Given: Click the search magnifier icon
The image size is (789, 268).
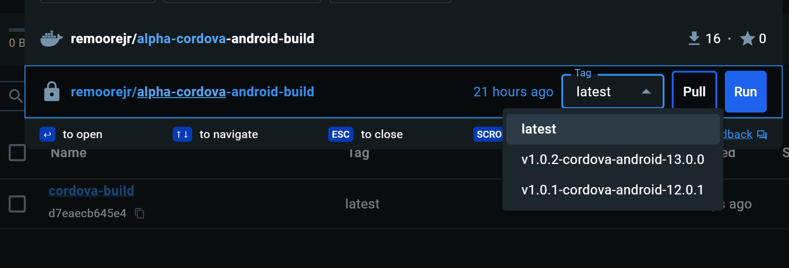Looking at the screenshot, I should point(15,96).
